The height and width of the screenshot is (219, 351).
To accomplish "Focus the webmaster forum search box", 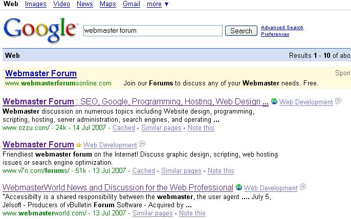I will pyautogui.click(x=153, y=31).
